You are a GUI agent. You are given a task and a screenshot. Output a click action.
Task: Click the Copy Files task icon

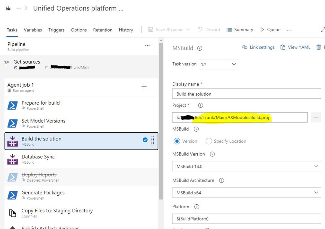coord(12,213)
